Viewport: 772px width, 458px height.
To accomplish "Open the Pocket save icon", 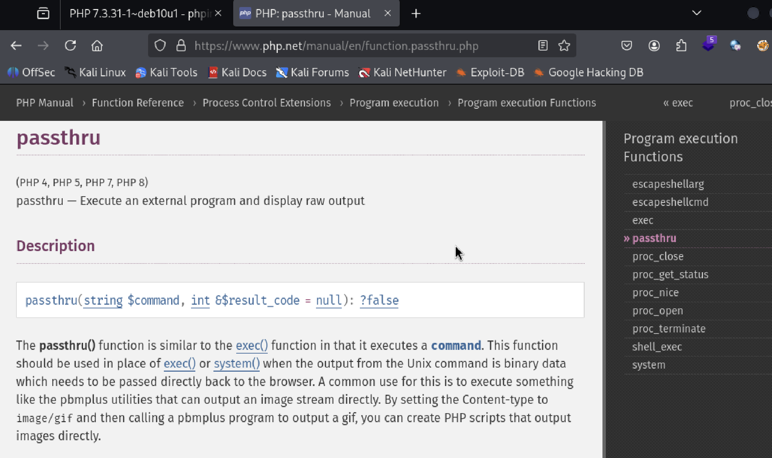I will [x=626, y=46].
